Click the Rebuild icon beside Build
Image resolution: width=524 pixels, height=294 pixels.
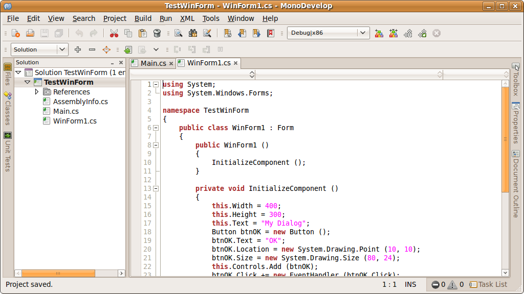pyautogui.click(x=394, y=33)
